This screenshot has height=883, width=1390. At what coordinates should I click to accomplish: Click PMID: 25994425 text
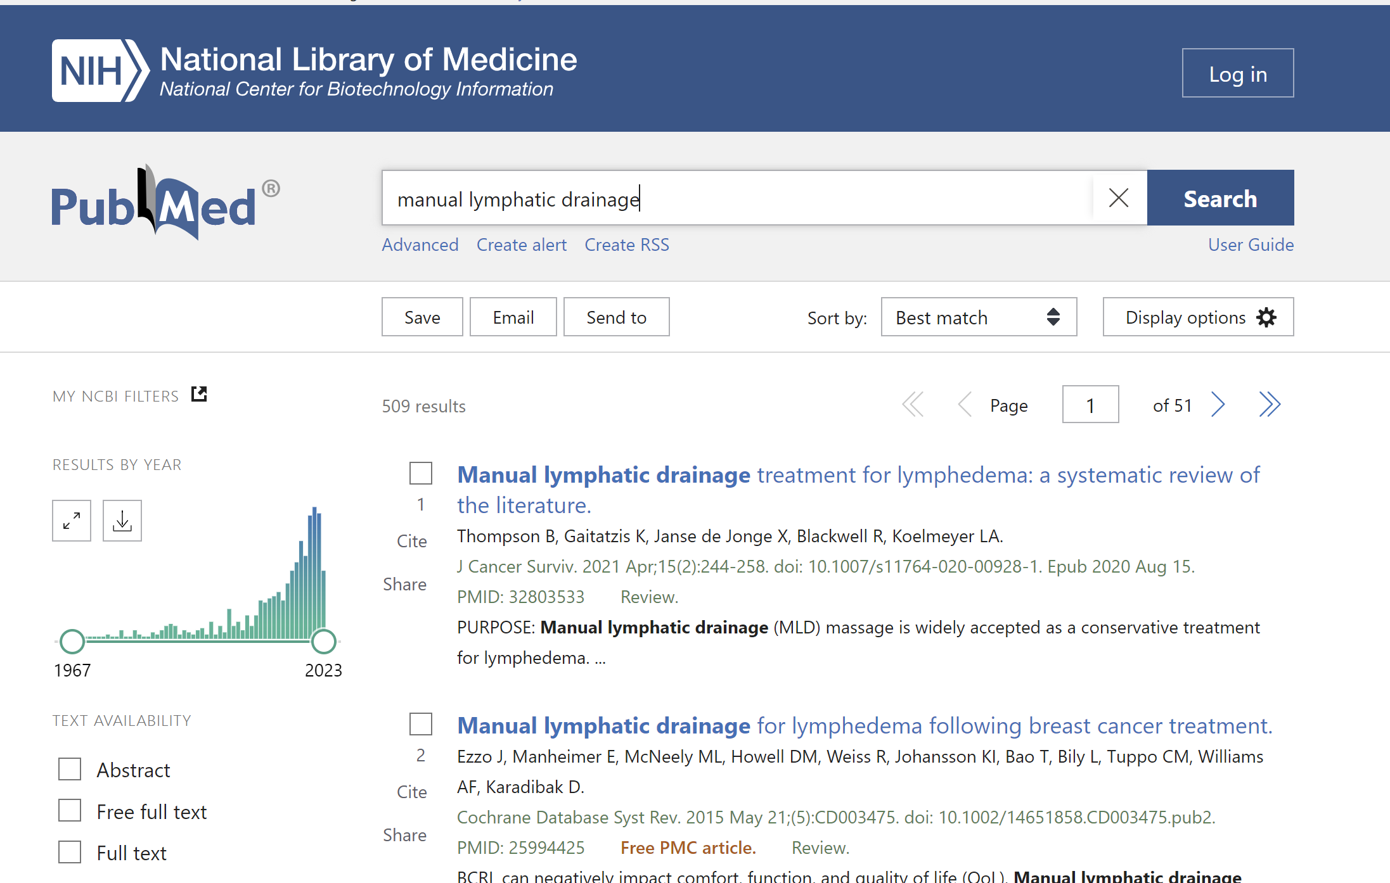[x=520, y=848]
